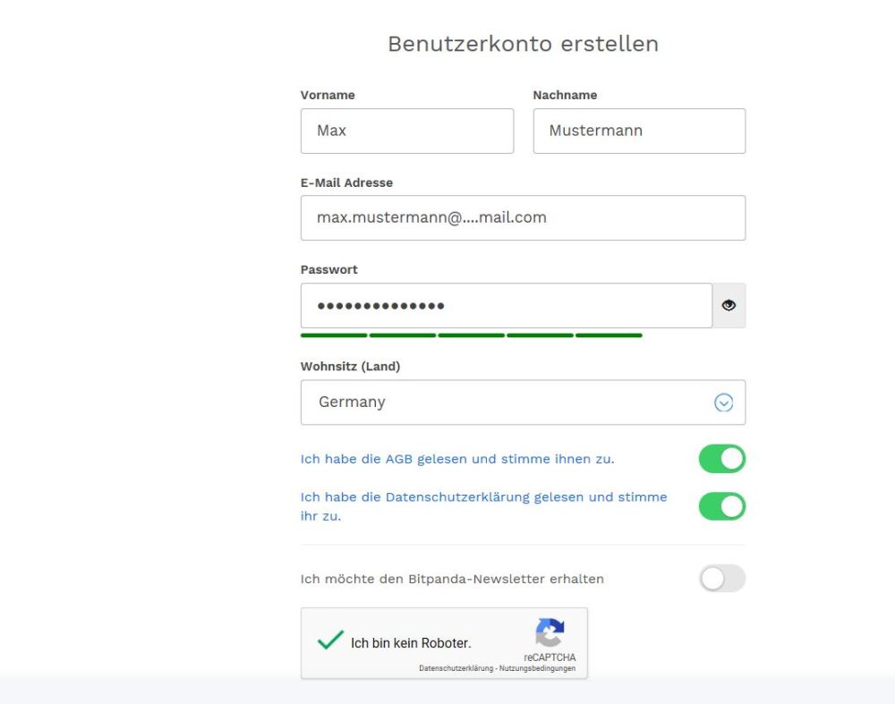
Task: Click the reCAPTCHA logo icon
Action: coord(550,632)
